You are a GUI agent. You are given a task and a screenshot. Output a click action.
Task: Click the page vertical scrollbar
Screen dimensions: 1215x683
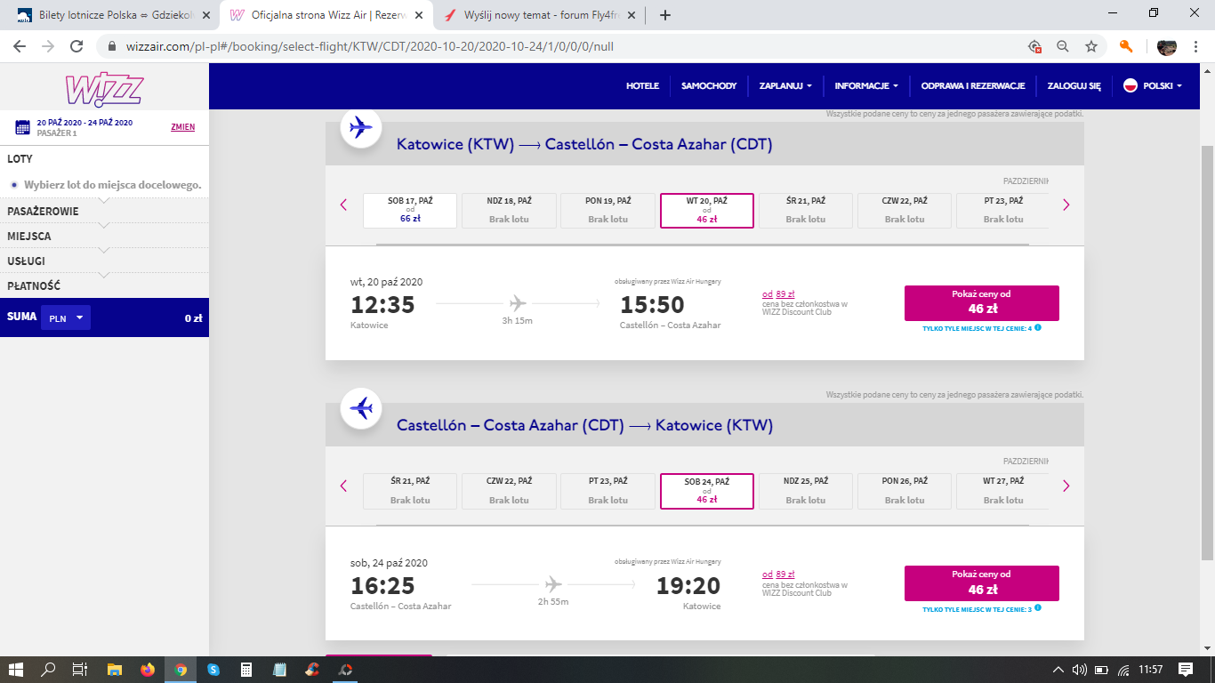[1207, 351]
